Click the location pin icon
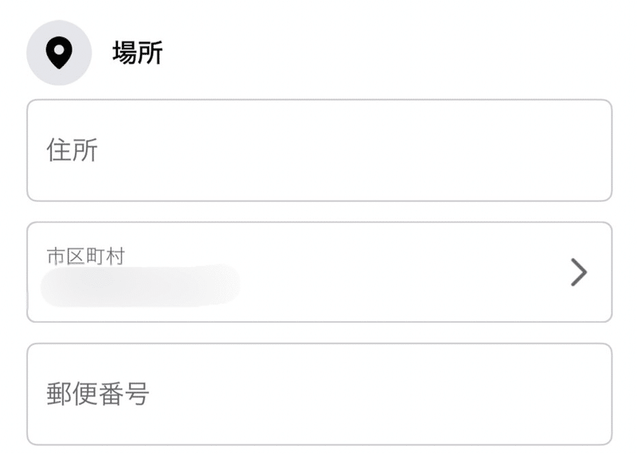 point(59,52)
